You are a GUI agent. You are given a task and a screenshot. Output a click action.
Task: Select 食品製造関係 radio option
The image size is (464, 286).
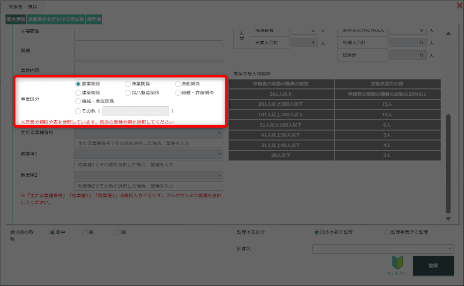coord(128,92)
